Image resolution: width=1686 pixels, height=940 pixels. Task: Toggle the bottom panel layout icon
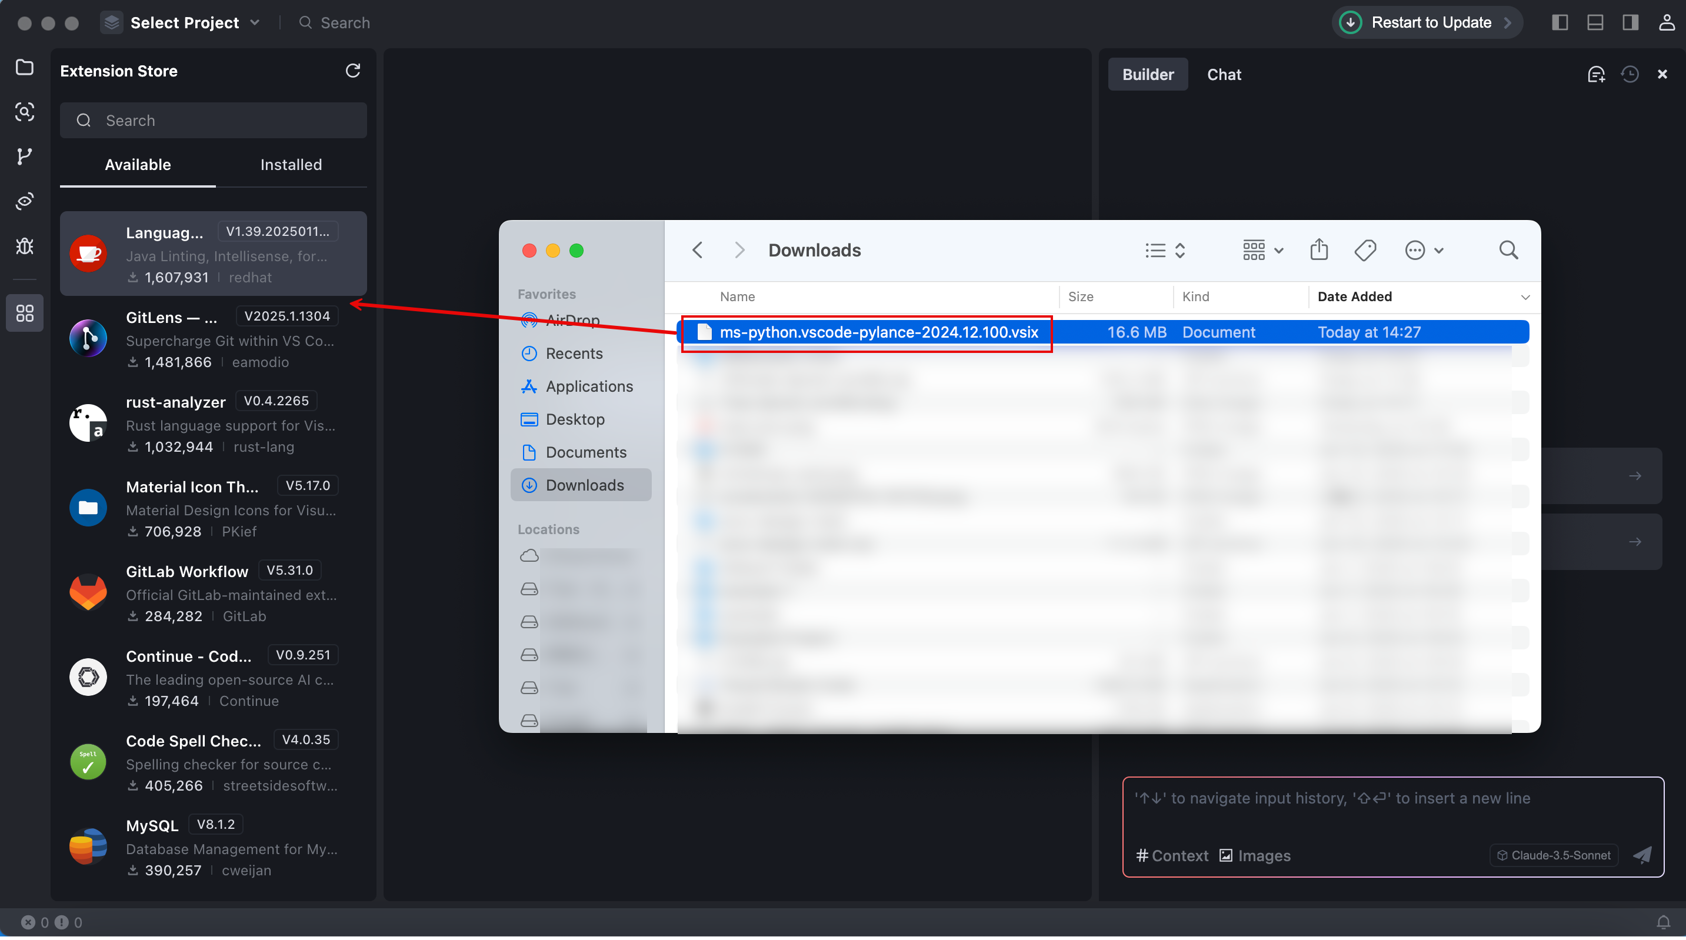(1595, 23)
